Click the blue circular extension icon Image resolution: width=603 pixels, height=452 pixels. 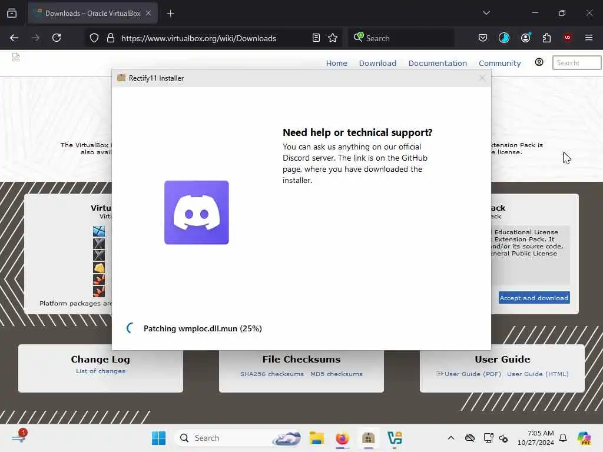pyautogui.click(x=504, y=38)
